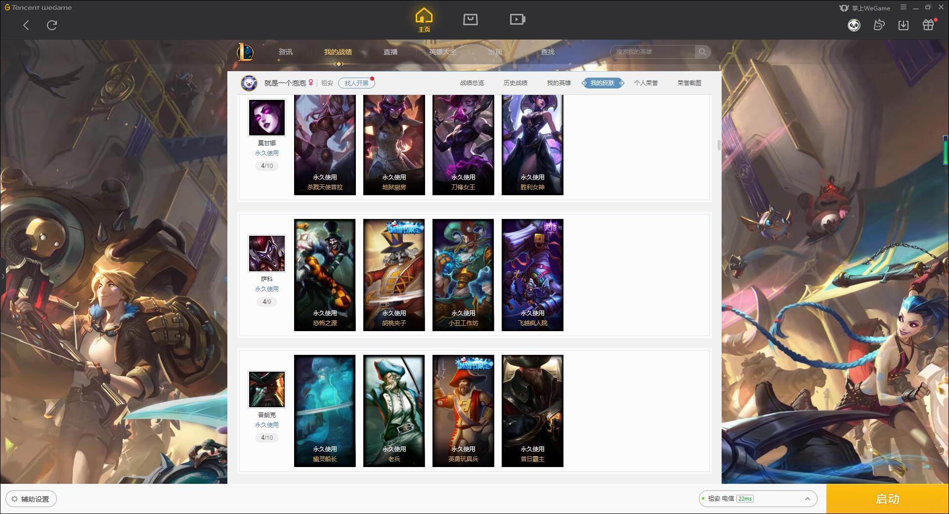Switch to 荣誉截图 sub-tab
This screenshot has height=514, width=949.
pos(690,83)
